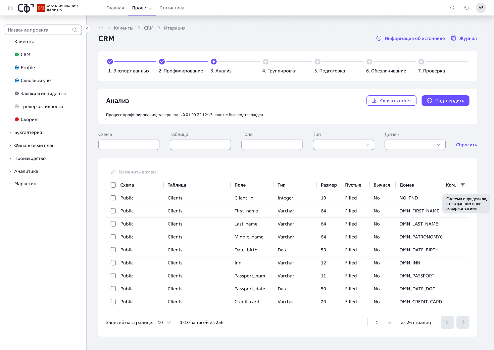Open the app grid menu icon
The width and height of the screenshot is (494, 350).
pyautogui.click(x=10, y=8)
